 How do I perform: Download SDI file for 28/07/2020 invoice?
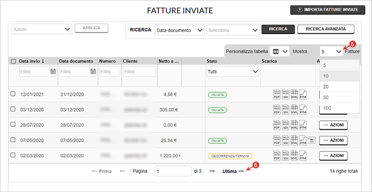tap(286, 125)
